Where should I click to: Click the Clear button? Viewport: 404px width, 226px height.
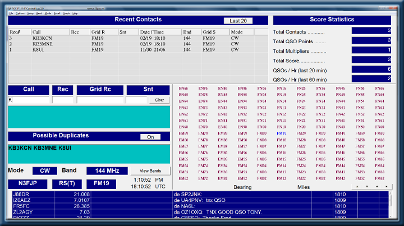[x=159, y=100]
